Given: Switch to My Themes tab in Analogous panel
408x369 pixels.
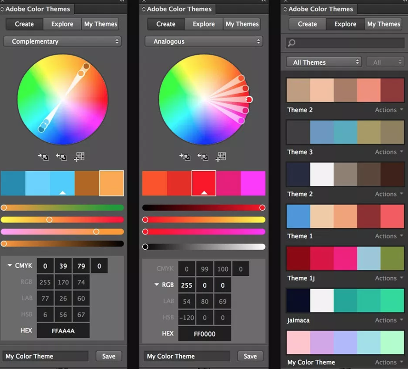Looking at the screenshot, I should pos(242,24).
